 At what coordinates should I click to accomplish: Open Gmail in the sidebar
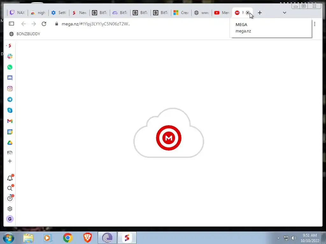(x=10, y=121)
